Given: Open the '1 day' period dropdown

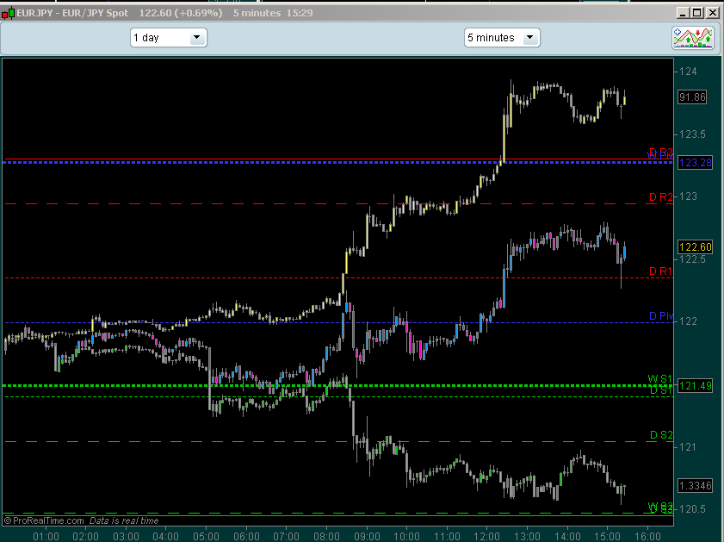Looking at the screenshot, I should (169, 37).
